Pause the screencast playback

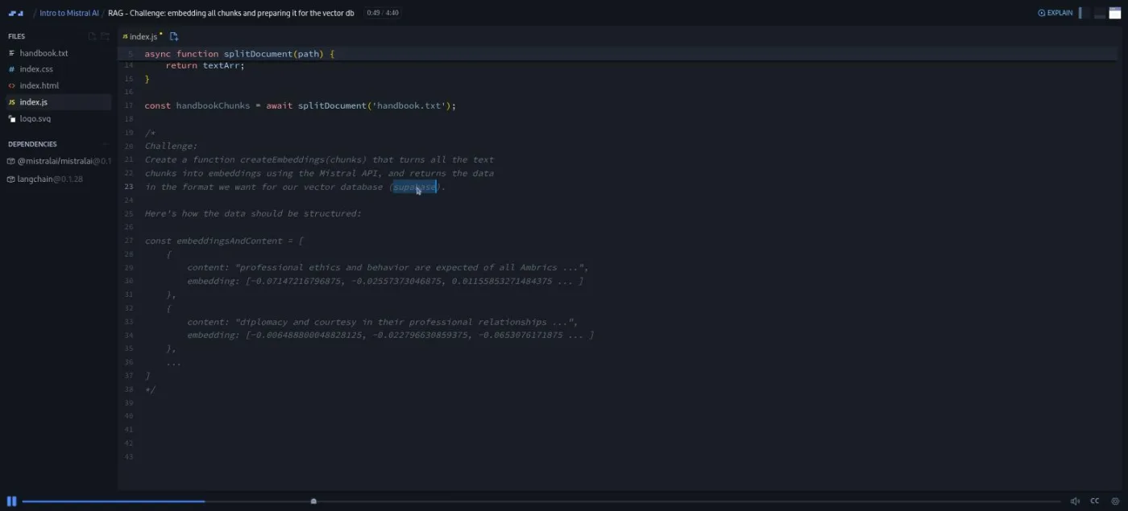click(x=11, y=501)
